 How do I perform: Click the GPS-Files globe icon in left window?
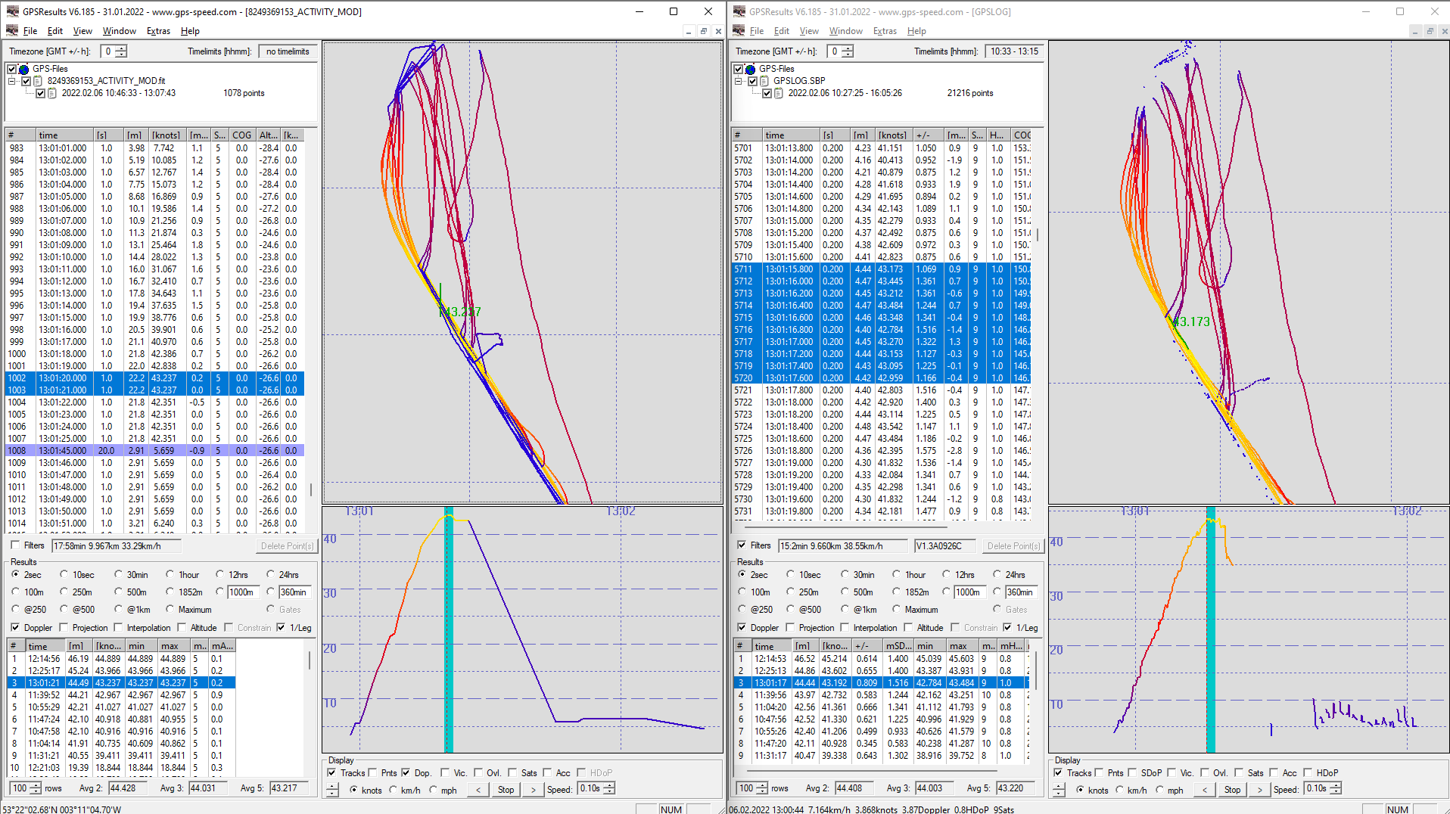coord(24,69)
